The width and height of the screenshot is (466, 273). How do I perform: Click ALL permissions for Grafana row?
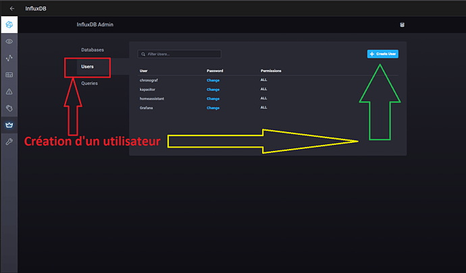[263, 107]
